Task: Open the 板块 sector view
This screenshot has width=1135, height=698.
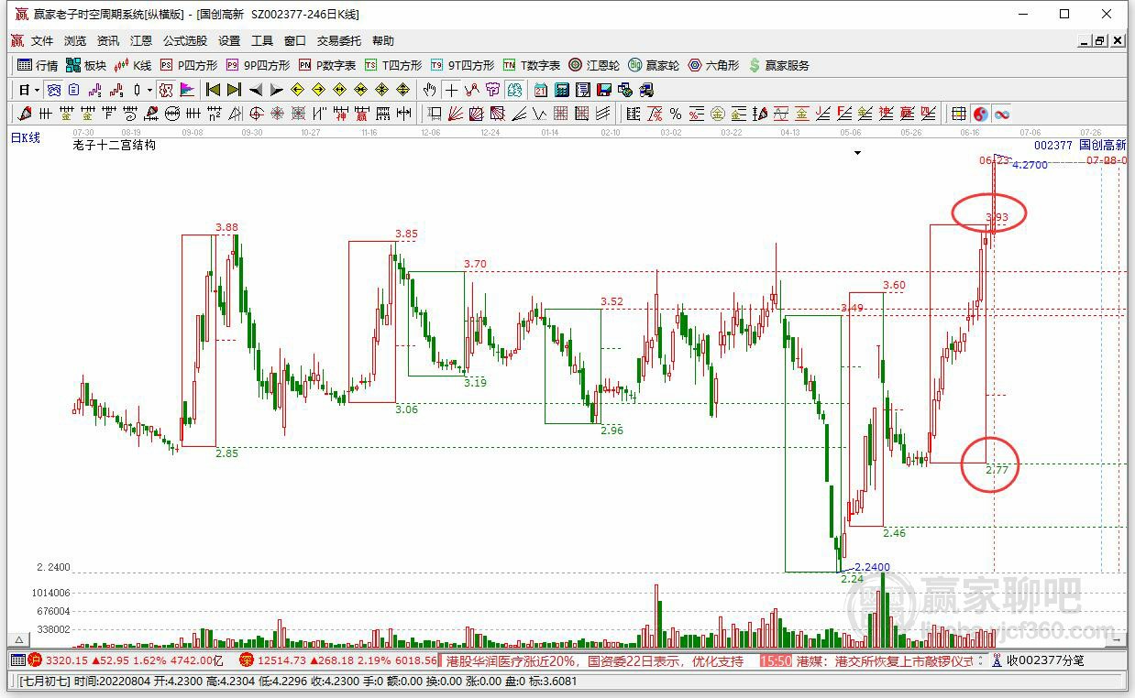Action: pos(86,65)
